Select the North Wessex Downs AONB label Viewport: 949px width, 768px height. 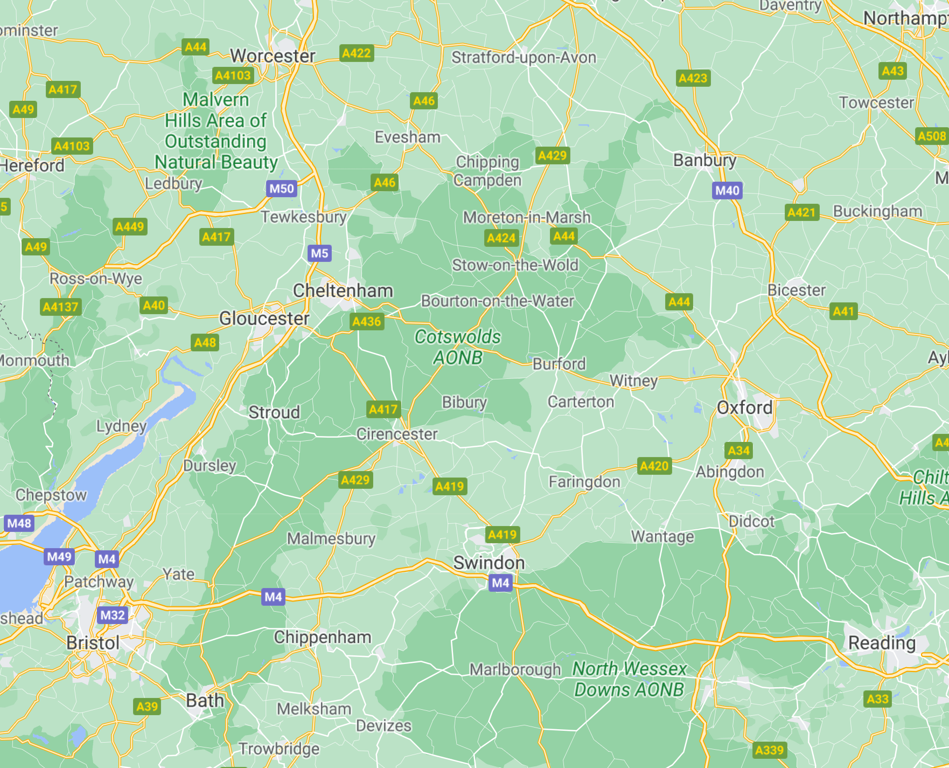click(x=630, y=679)
